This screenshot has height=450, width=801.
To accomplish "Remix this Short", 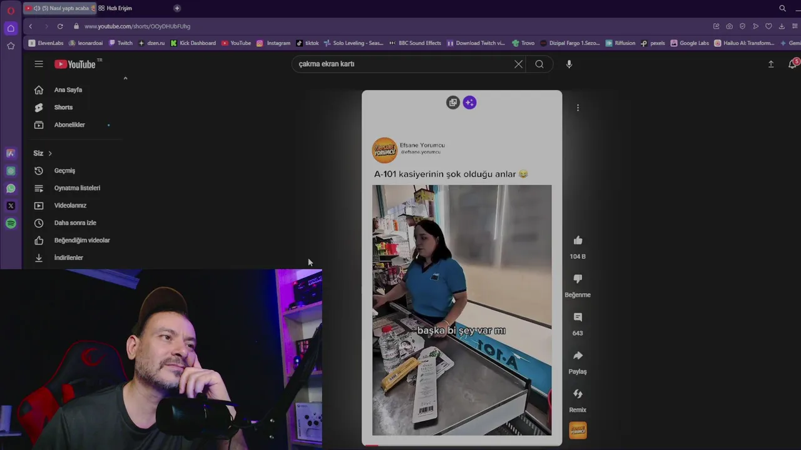I will click(x=578, y=394).
